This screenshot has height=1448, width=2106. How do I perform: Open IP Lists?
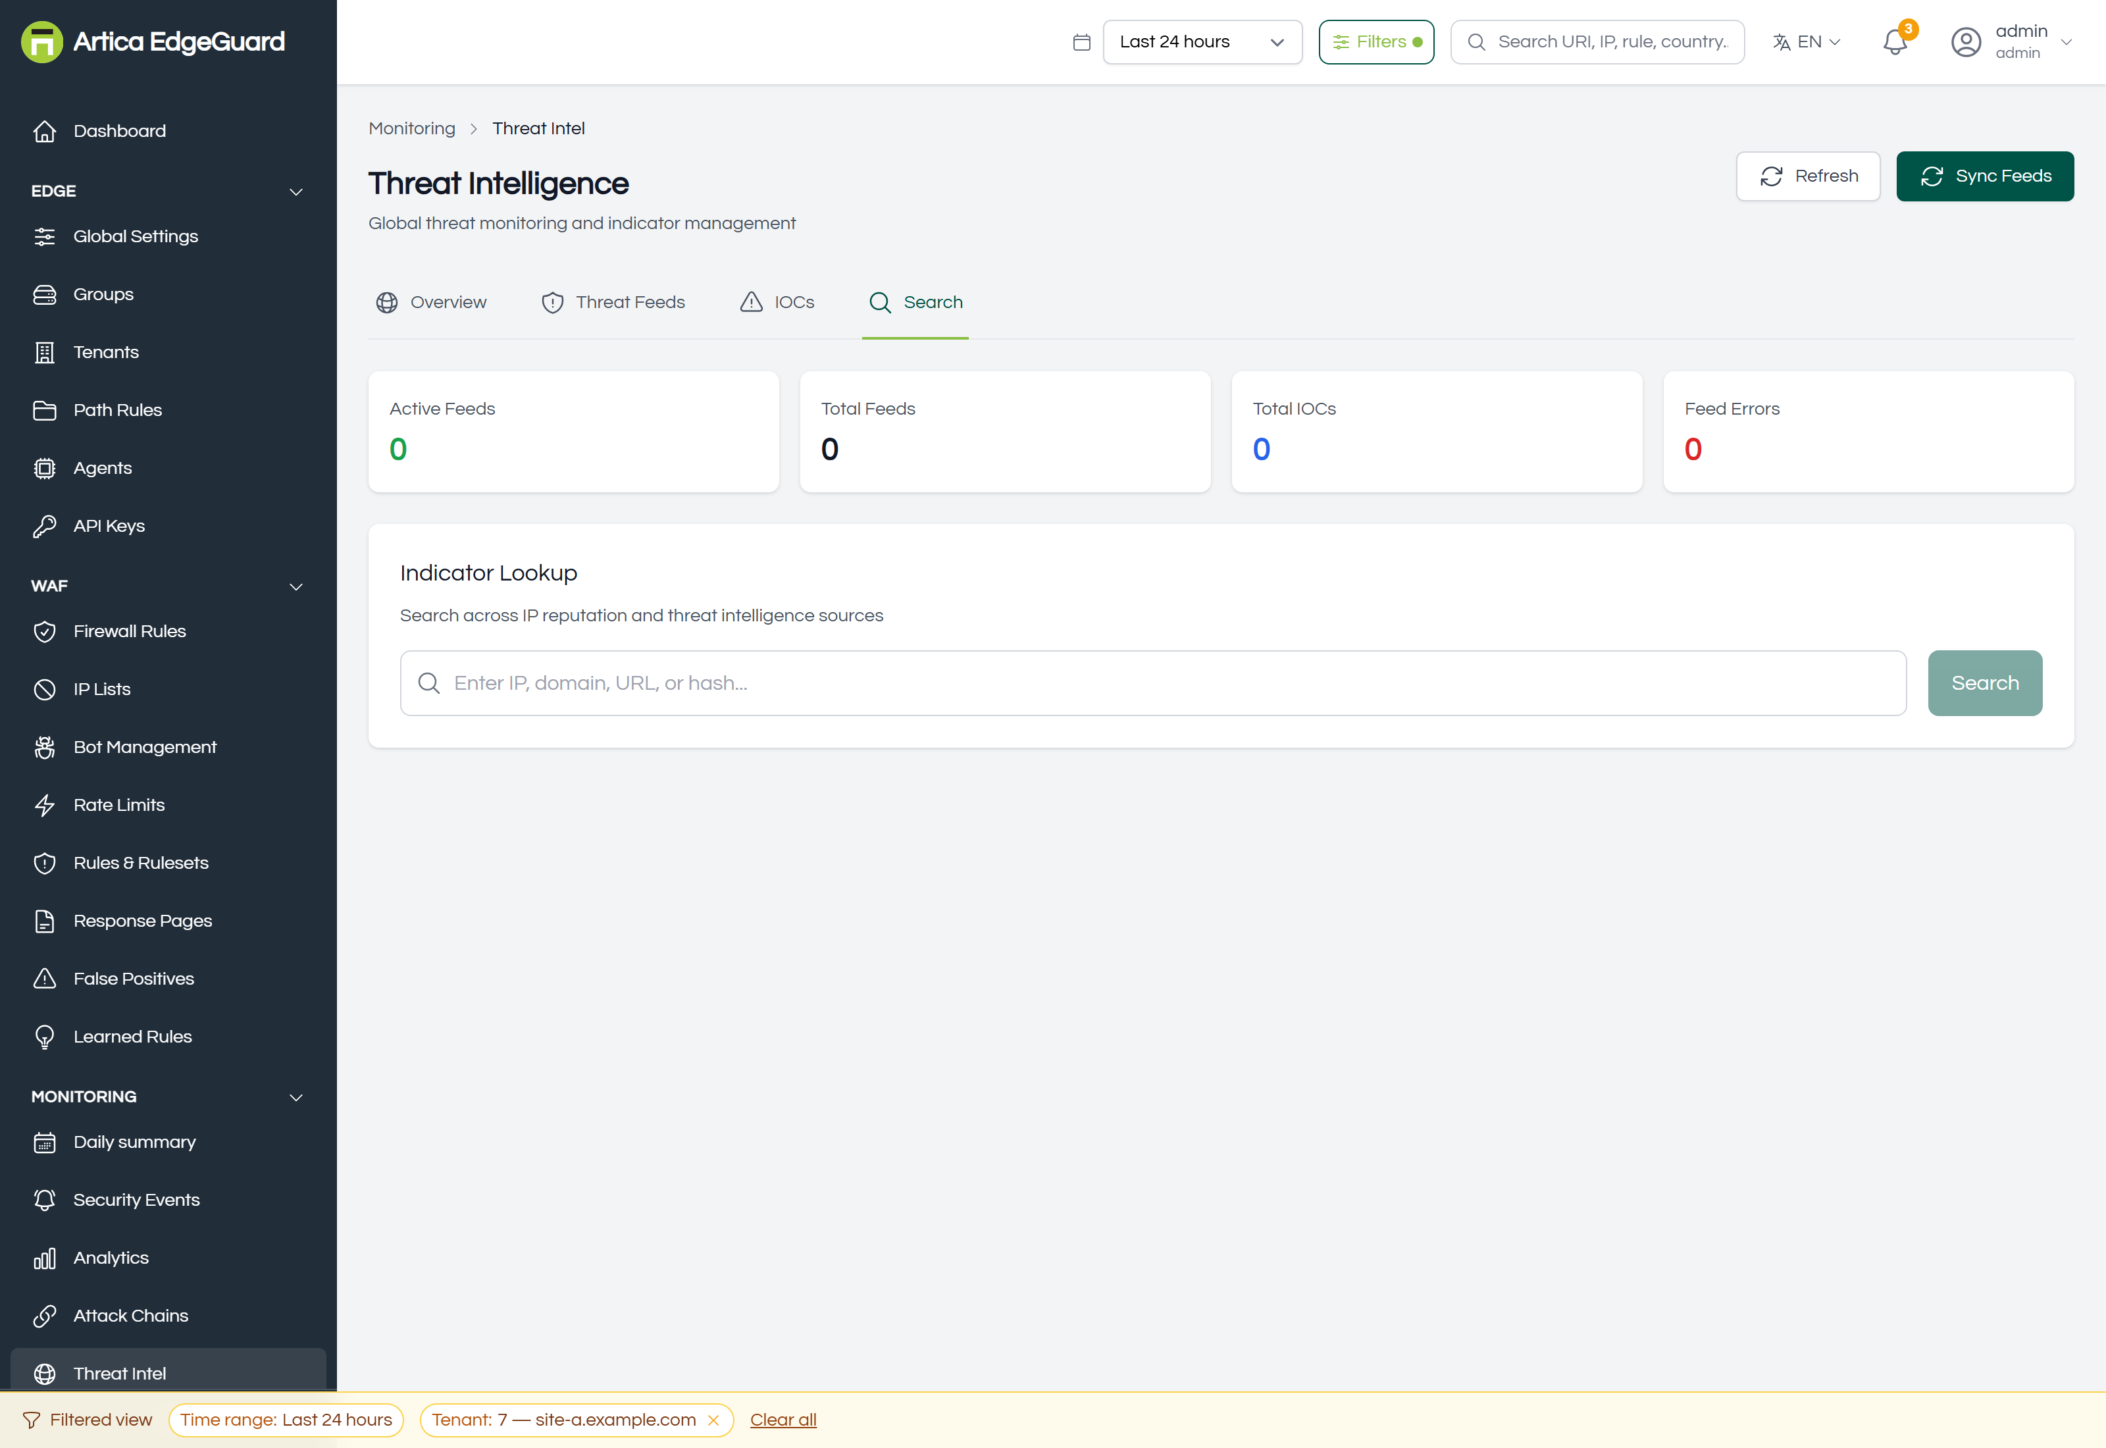click(168, 690)
